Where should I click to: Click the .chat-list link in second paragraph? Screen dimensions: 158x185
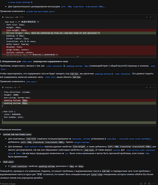click(50, 77)
